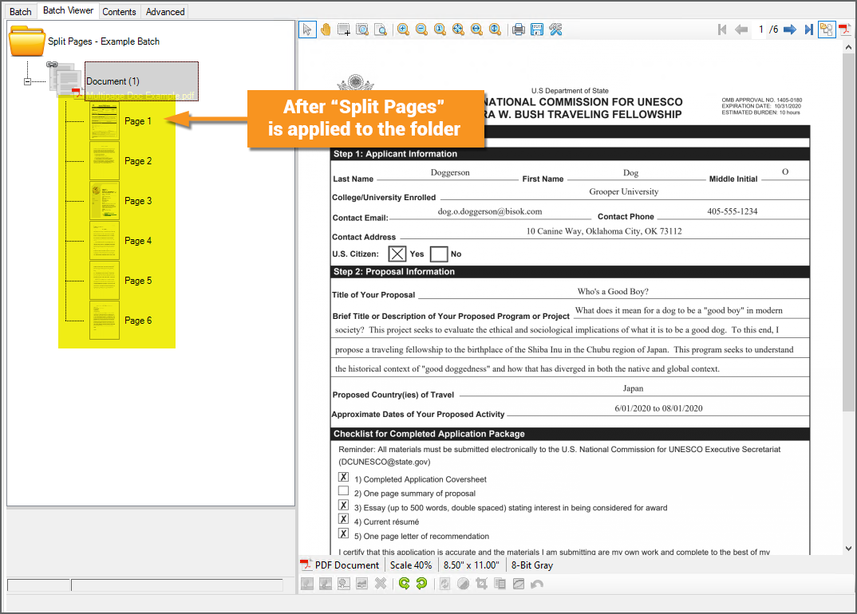Activate the hand pan tool
This screenshot has width=857, height=614.
point(326,30)
